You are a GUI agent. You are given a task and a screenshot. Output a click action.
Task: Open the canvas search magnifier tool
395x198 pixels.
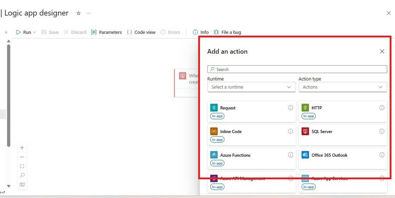coord(22,175)
